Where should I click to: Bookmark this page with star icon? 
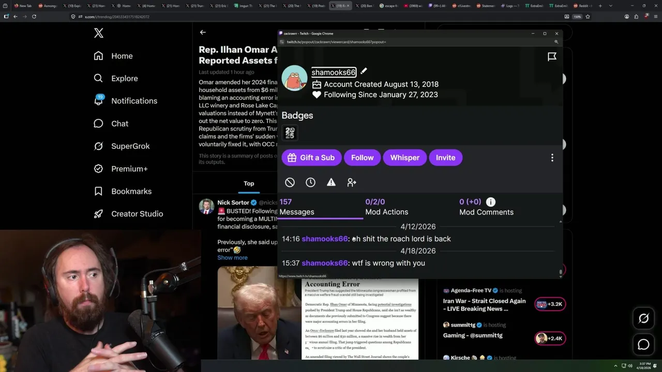point(588,17)
